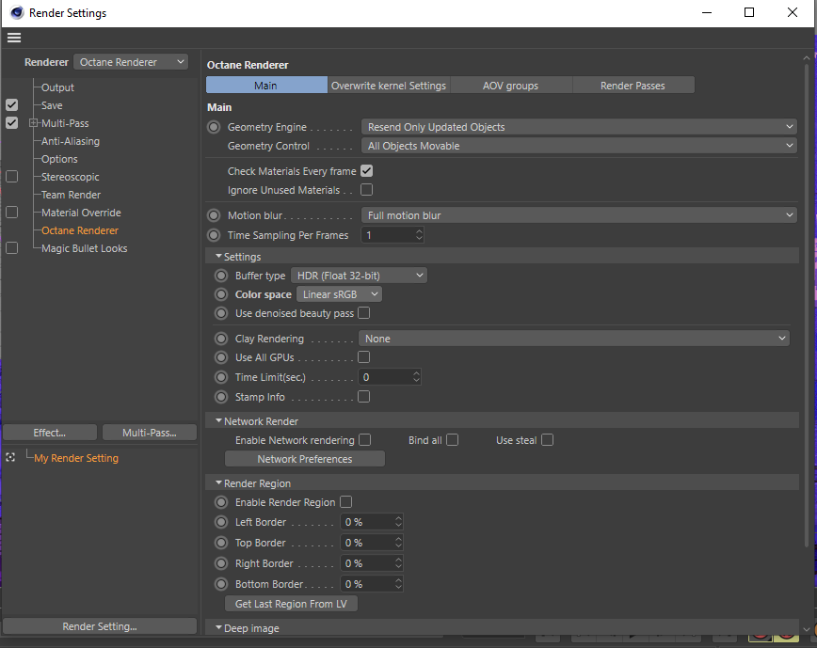Open the Geometry Engine dropdown

tap(579, 127)
